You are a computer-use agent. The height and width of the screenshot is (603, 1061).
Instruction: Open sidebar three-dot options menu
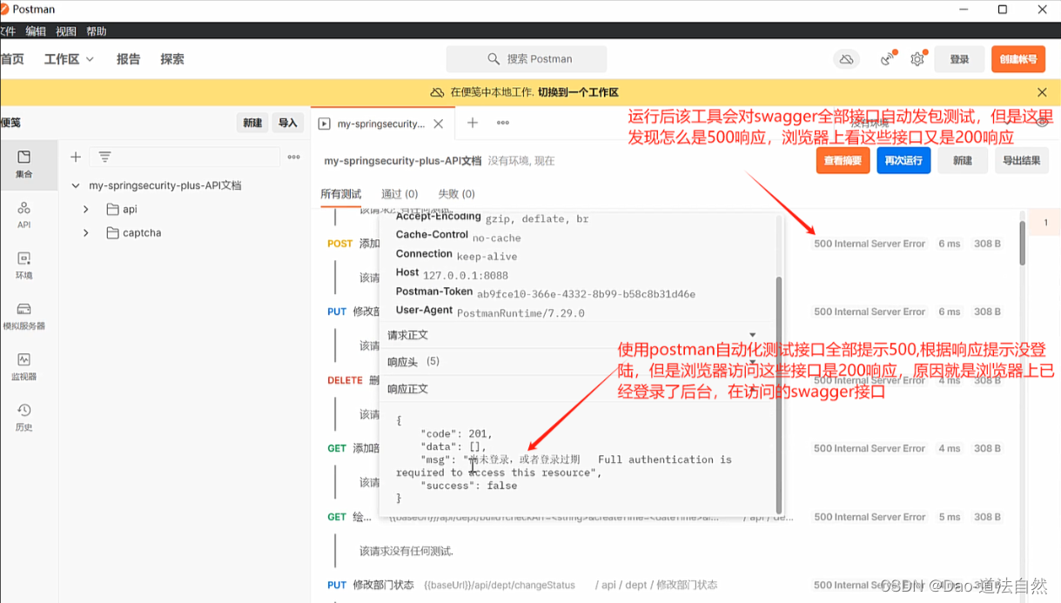[x=293, y=157]
